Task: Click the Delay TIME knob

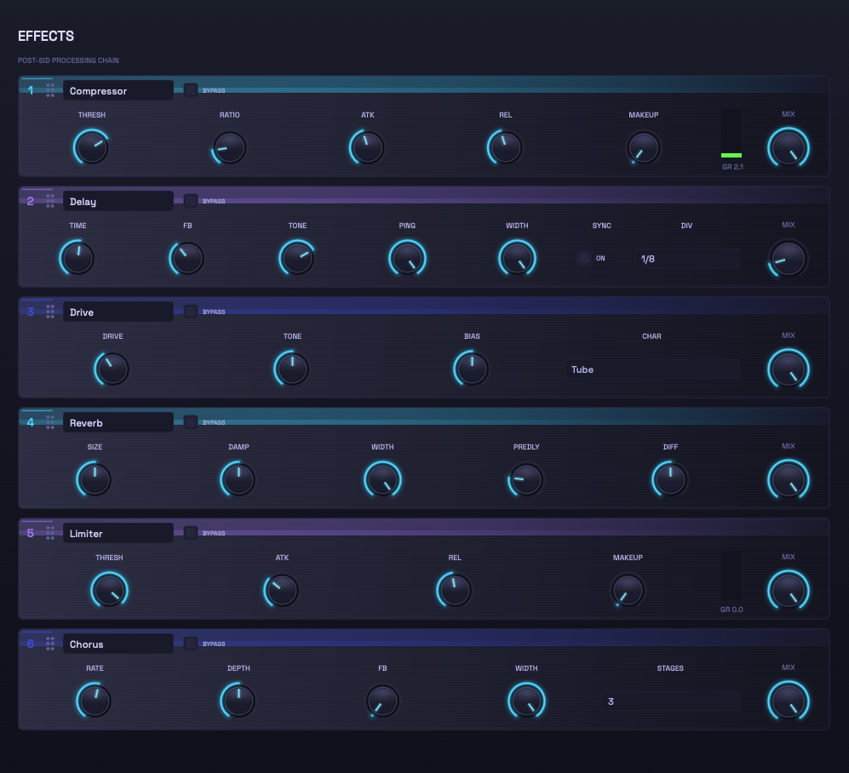Action: click(x=77, y=258)
